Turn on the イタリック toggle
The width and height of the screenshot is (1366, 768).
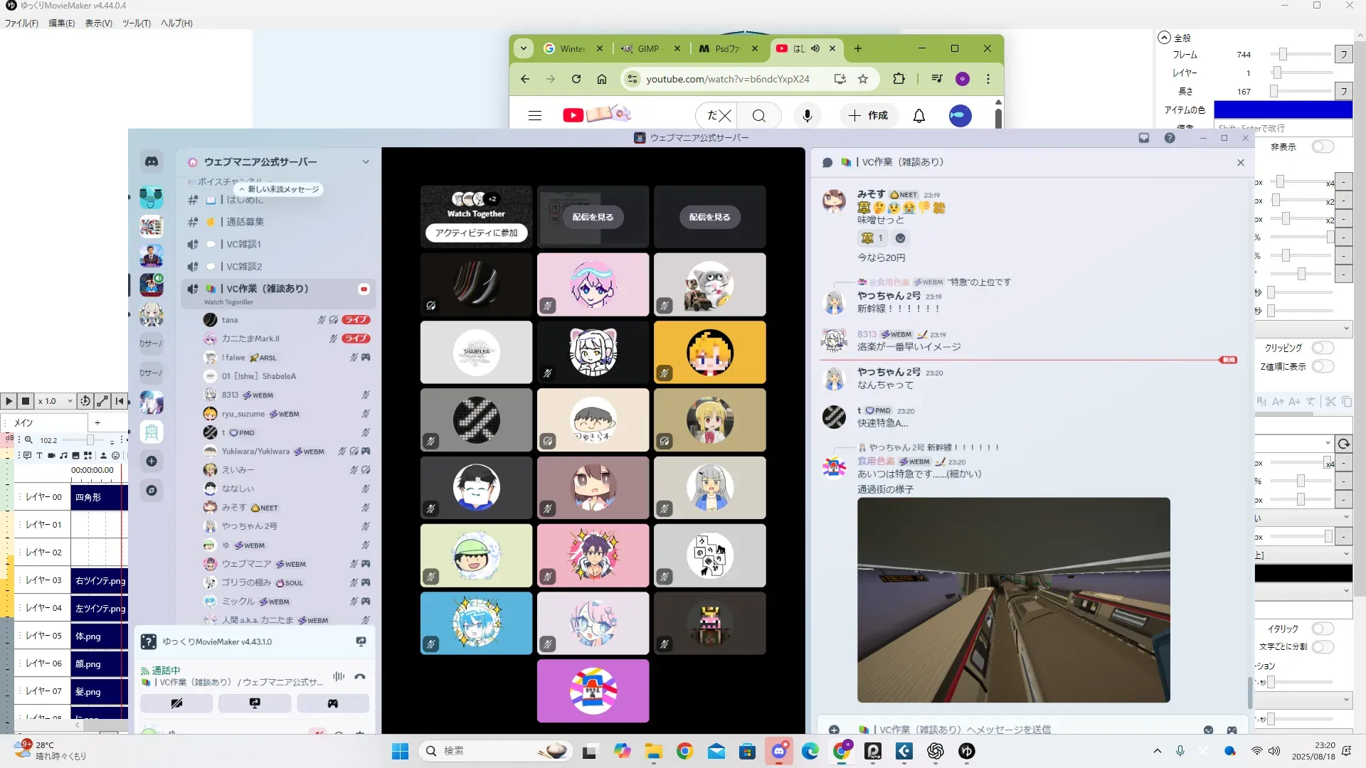tap(1322, 629)
